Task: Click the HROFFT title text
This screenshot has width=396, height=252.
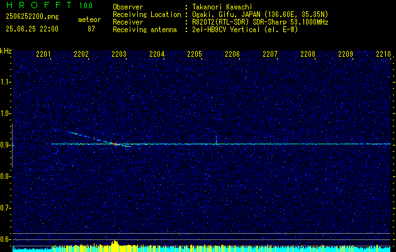Action: click(39, 5)
